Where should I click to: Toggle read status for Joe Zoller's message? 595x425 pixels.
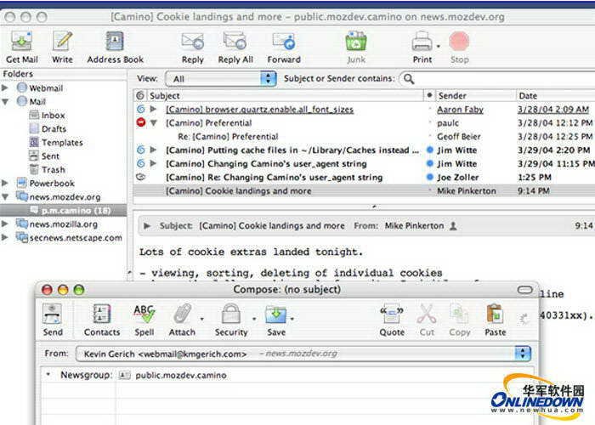pyautogui.click(x=430, y=177)
